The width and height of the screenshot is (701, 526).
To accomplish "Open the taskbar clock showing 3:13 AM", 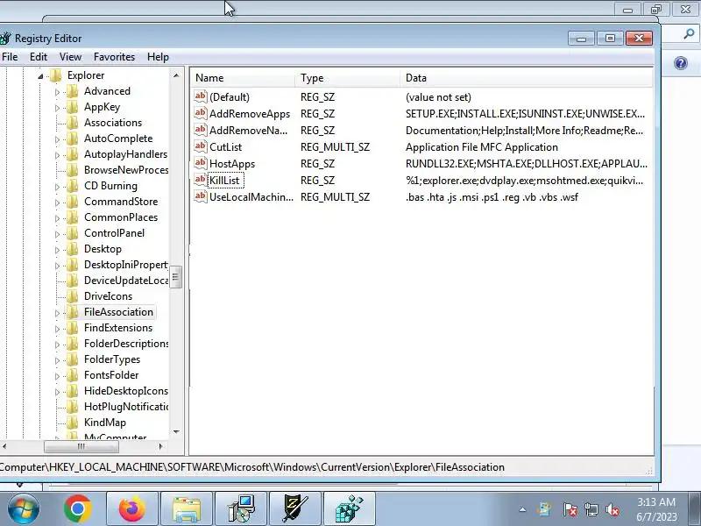I will (x=656, y=509).
